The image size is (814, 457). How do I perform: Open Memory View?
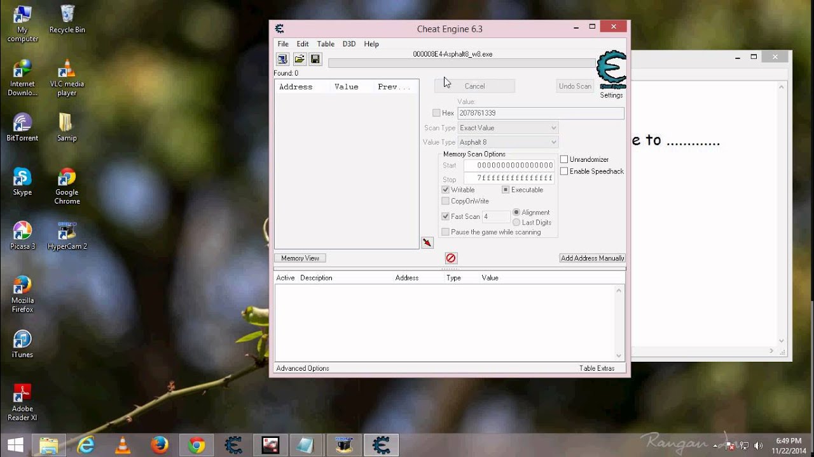click(x=300, y=258)
